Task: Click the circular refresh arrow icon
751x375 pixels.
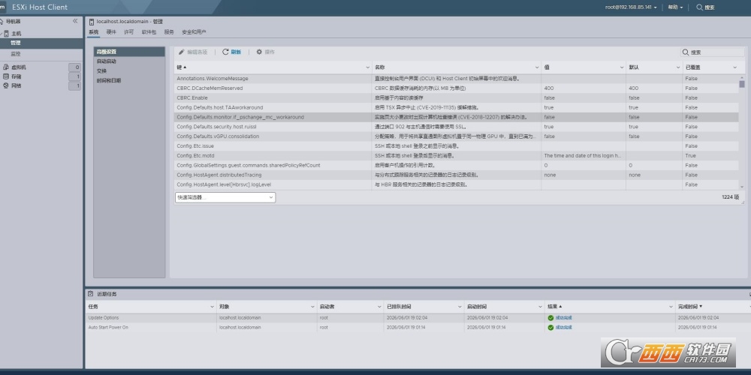Action: (225, 52)
